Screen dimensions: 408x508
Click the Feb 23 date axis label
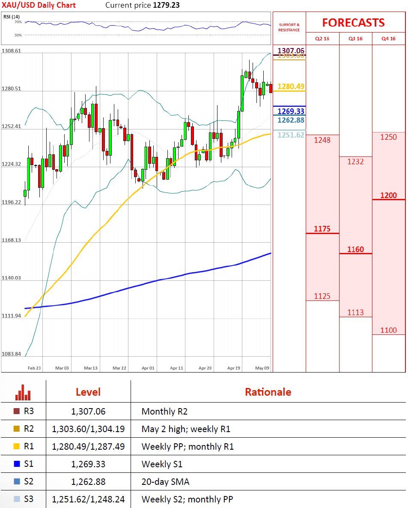pos(34,368)
